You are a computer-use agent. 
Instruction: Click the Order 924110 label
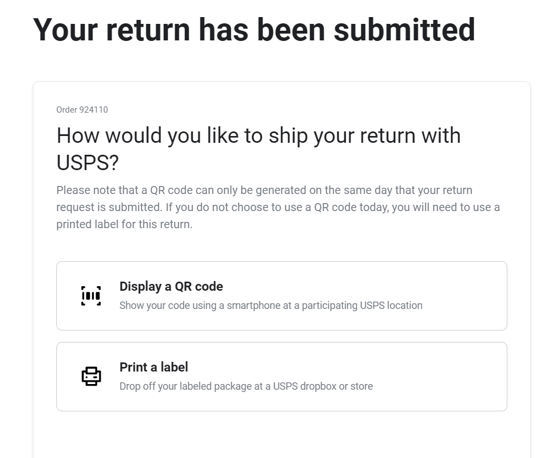(x=82, y=110)
